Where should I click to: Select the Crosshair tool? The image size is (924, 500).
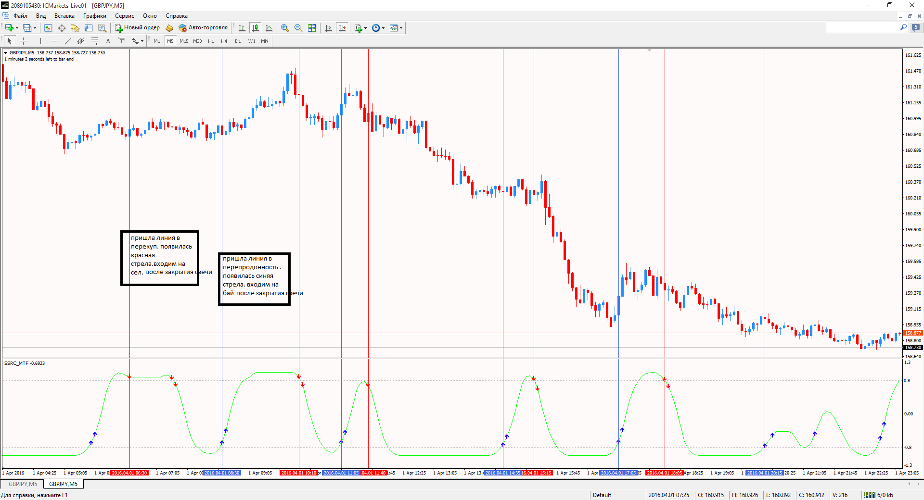(x=23, y=41)
